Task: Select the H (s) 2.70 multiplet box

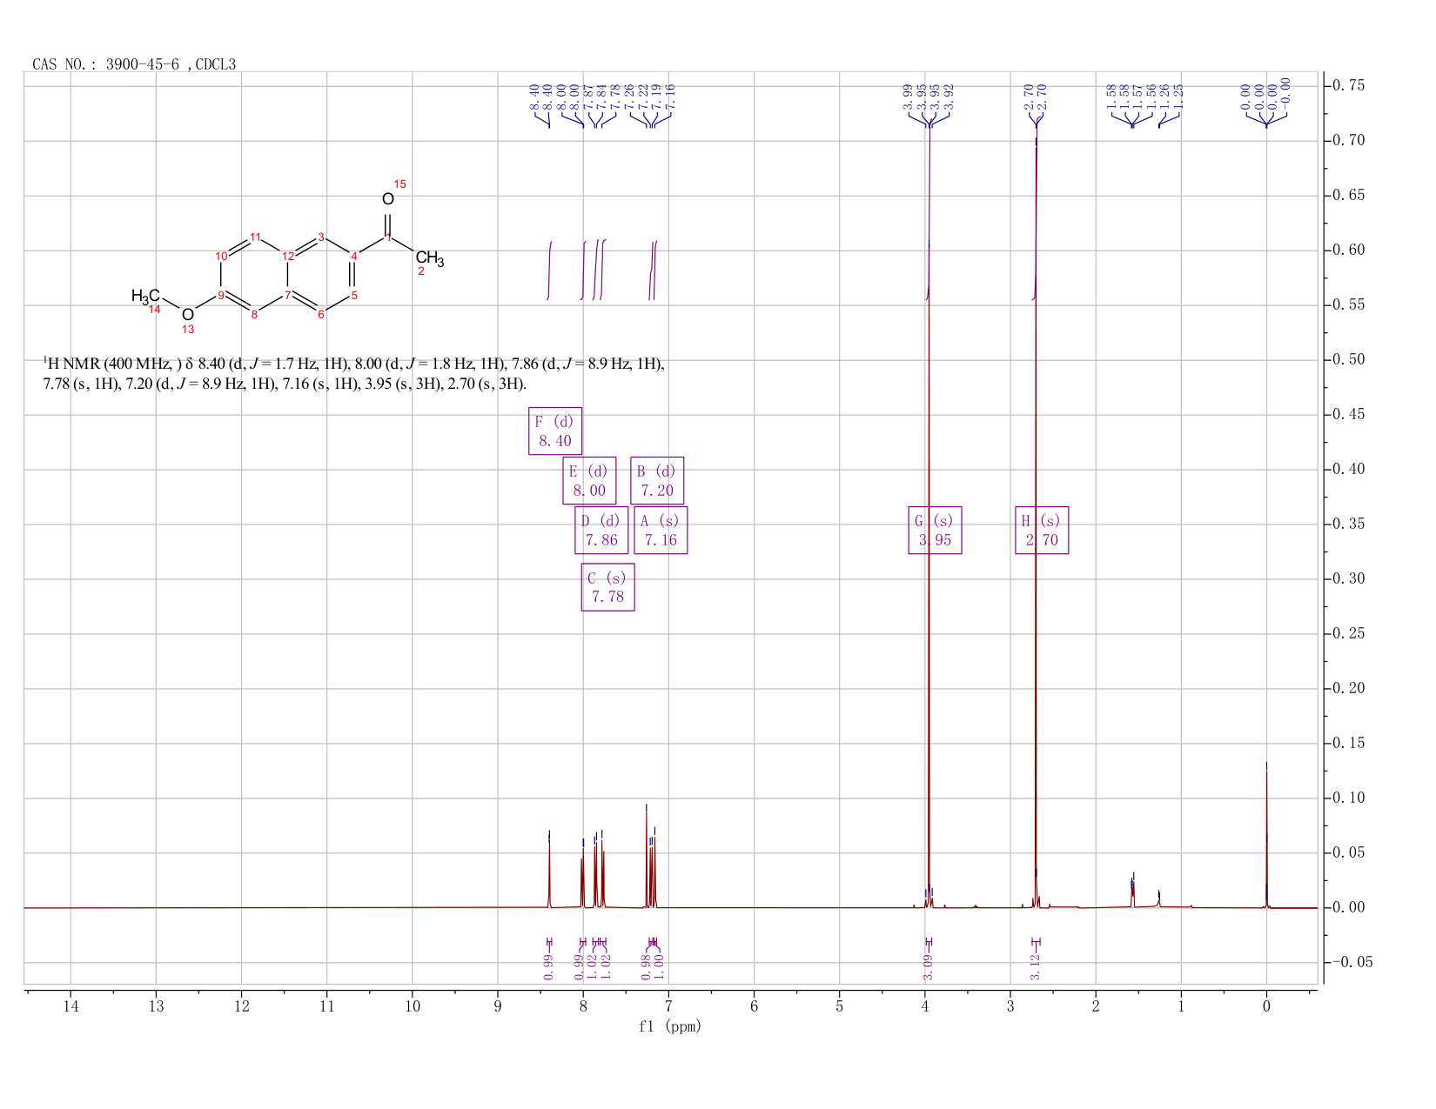Action: (1042, 530)
